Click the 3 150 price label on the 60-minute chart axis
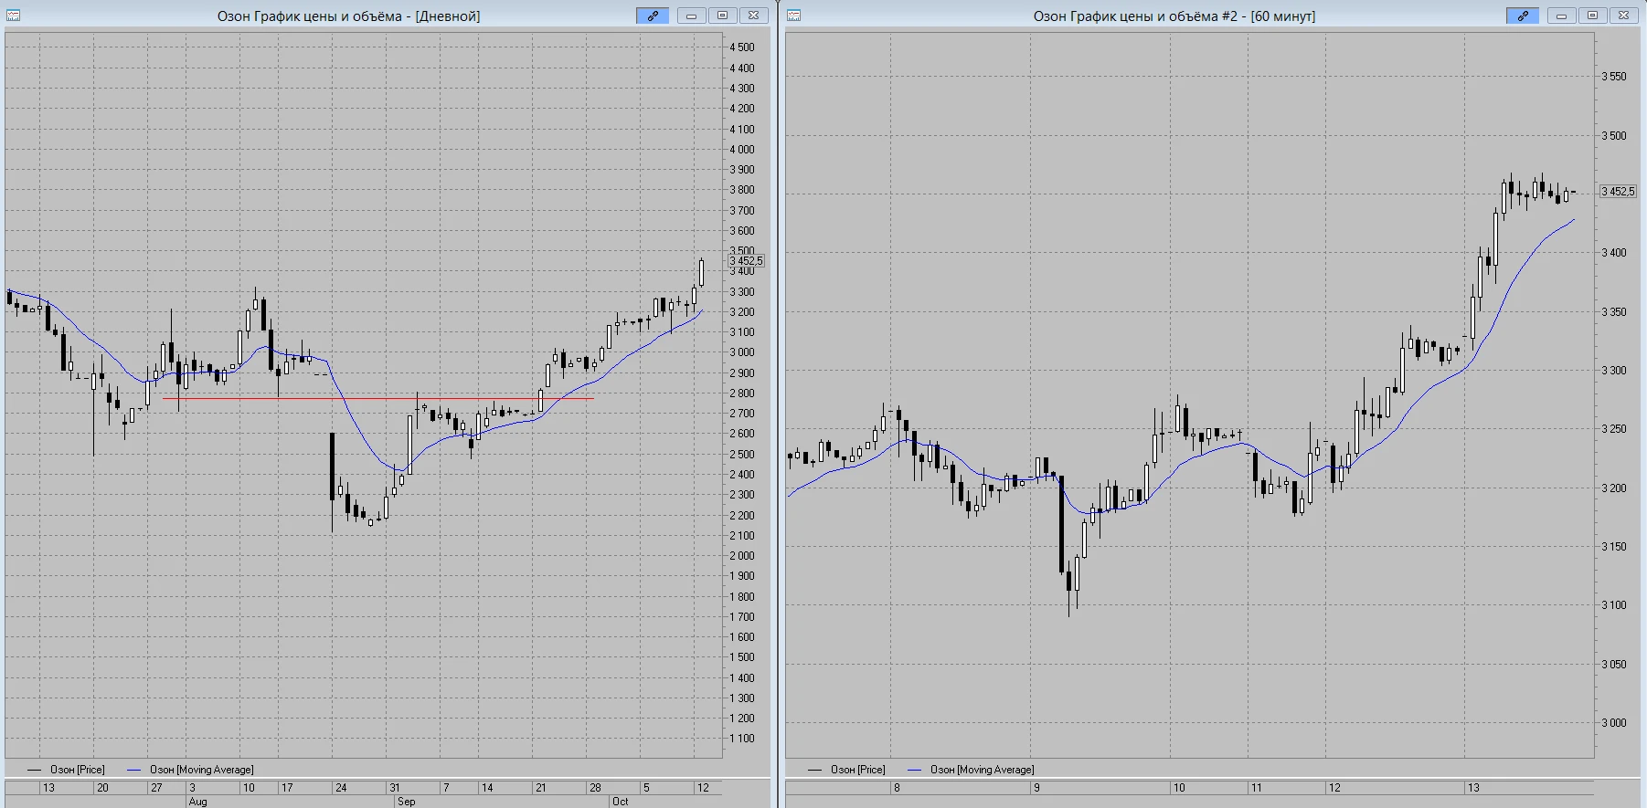The height and width of the screenshot is (808, 1647). point(1614,547)
